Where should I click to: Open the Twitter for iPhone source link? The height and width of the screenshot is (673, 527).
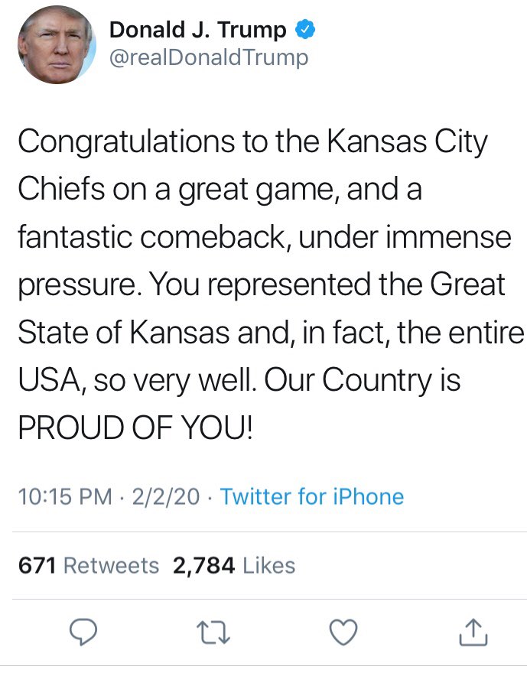coord(312,496)
